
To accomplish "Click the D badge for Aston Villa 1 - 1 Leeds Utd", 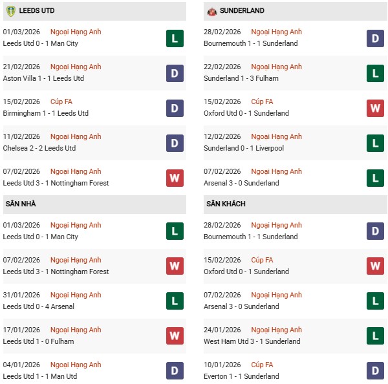I will pos(175,73).
